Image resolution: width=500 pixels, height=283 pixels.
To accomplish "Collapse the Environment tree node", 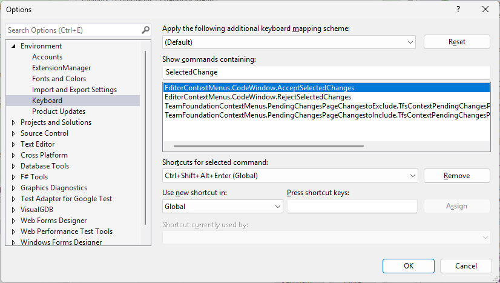I will click(x=13, y=46).
